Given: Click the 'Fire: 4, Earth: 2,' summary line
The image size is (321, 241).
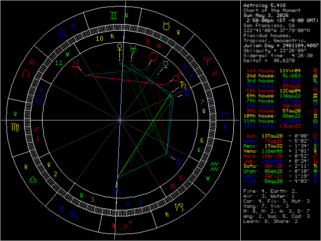Looking at the screenshot, I should tap(270, 191).
